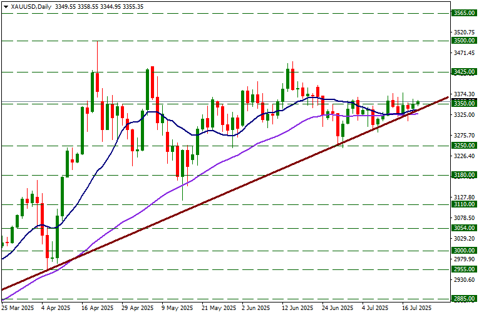
Task: Click the OHLC values 3349.55 3358.55 3344.95 3355.35
Action: [x=100, y=7]
